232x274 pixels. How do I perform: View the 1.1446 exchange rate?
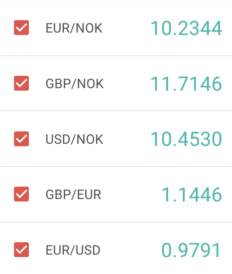point(192,194)
